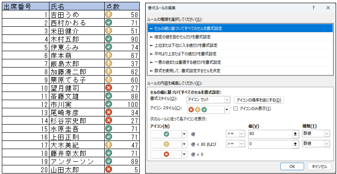
Task: Select the name cell アンダーソン
Action: pyautogui.click(x=77, y=161)
